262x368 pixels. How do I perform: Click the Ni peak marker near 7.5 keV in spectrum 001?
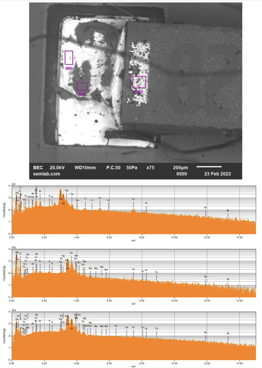(133, 199)
